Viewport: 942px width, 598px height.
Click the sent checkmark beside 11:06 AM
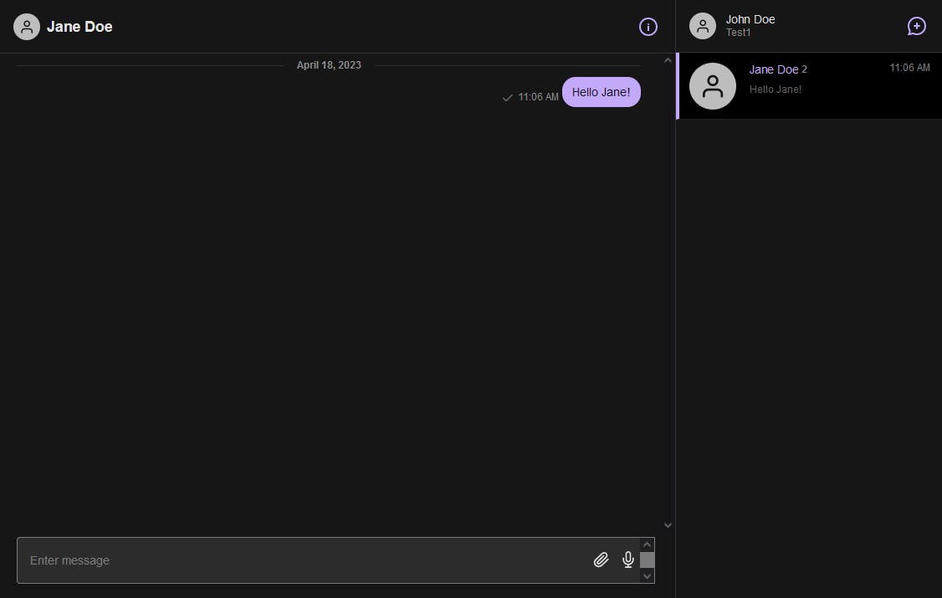pyautogui.click(x=507, y=98)
